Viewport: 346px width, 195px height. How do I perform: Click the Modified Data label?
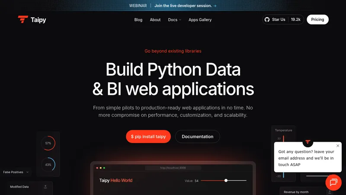(x=19, y=187)
